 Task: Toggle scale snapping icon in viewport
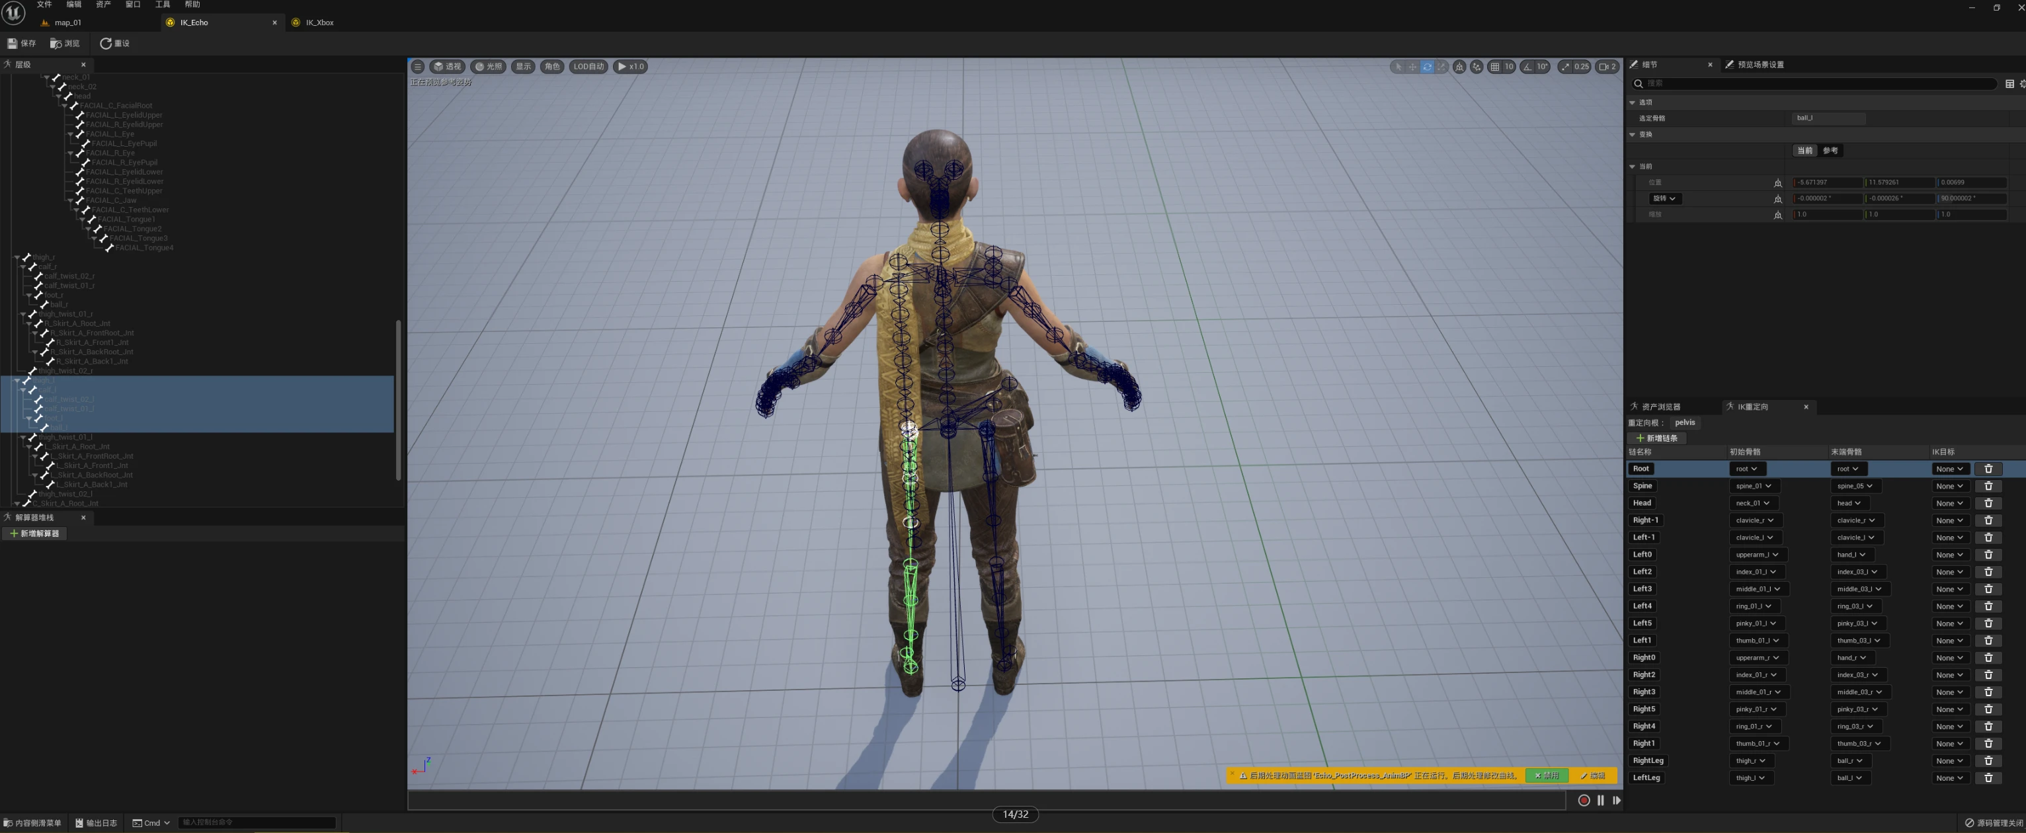click(1565, 67)
